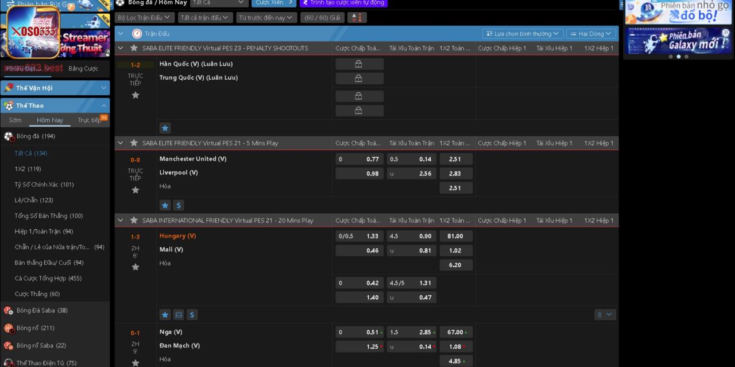Click the sort order arrows icon
Screen dimensions: 735x367
pos(357,18)
